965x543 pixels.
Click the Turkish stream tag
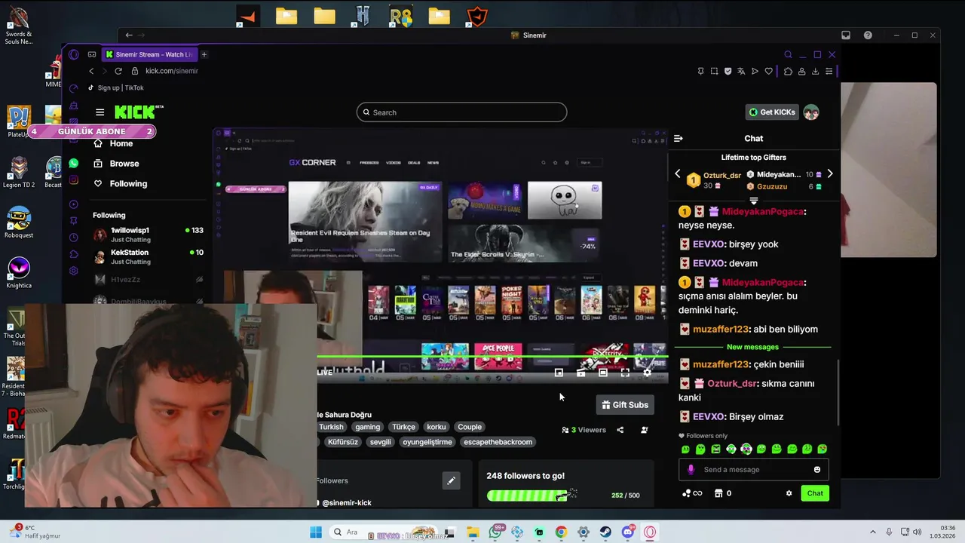click(331, 427)
